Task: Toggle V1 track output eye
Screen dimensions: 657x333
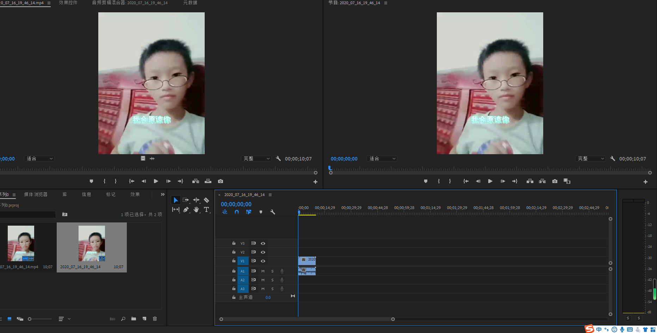Action: (263, 261)
